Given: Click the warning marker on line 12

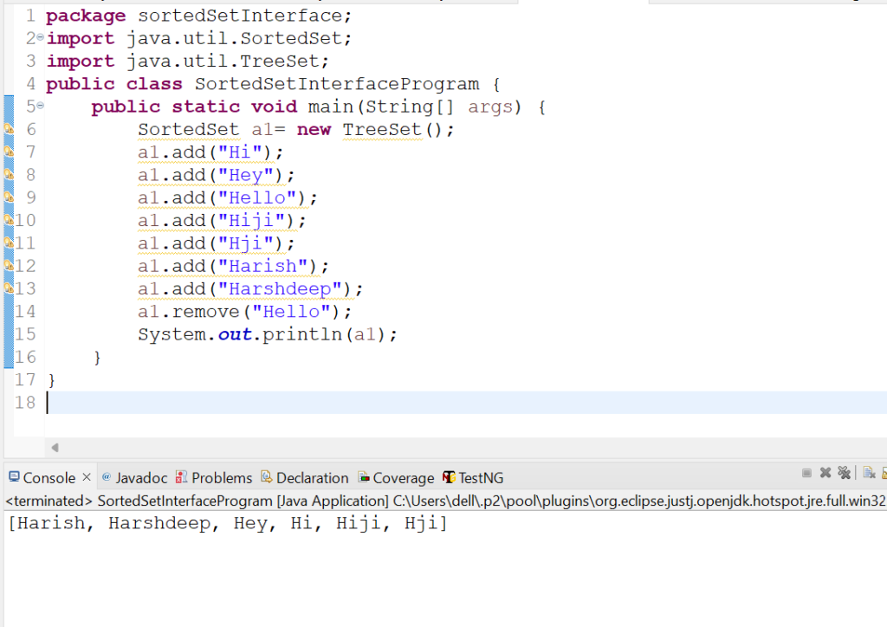Looking at the screenshot, I should click(x=9, y=266).
